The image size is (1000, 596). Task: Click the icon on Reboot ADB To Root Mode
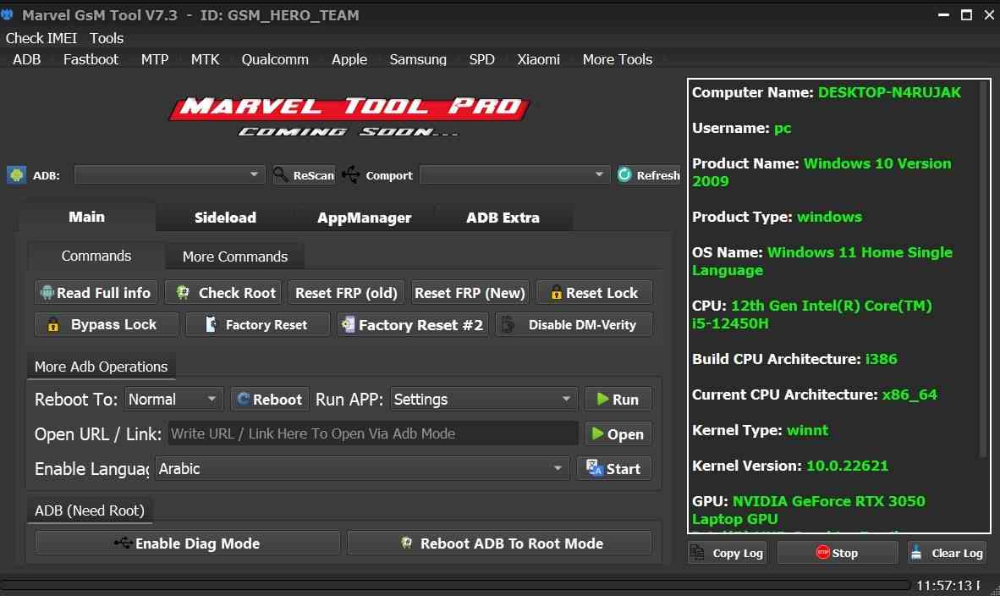click(x=406, y=543)
